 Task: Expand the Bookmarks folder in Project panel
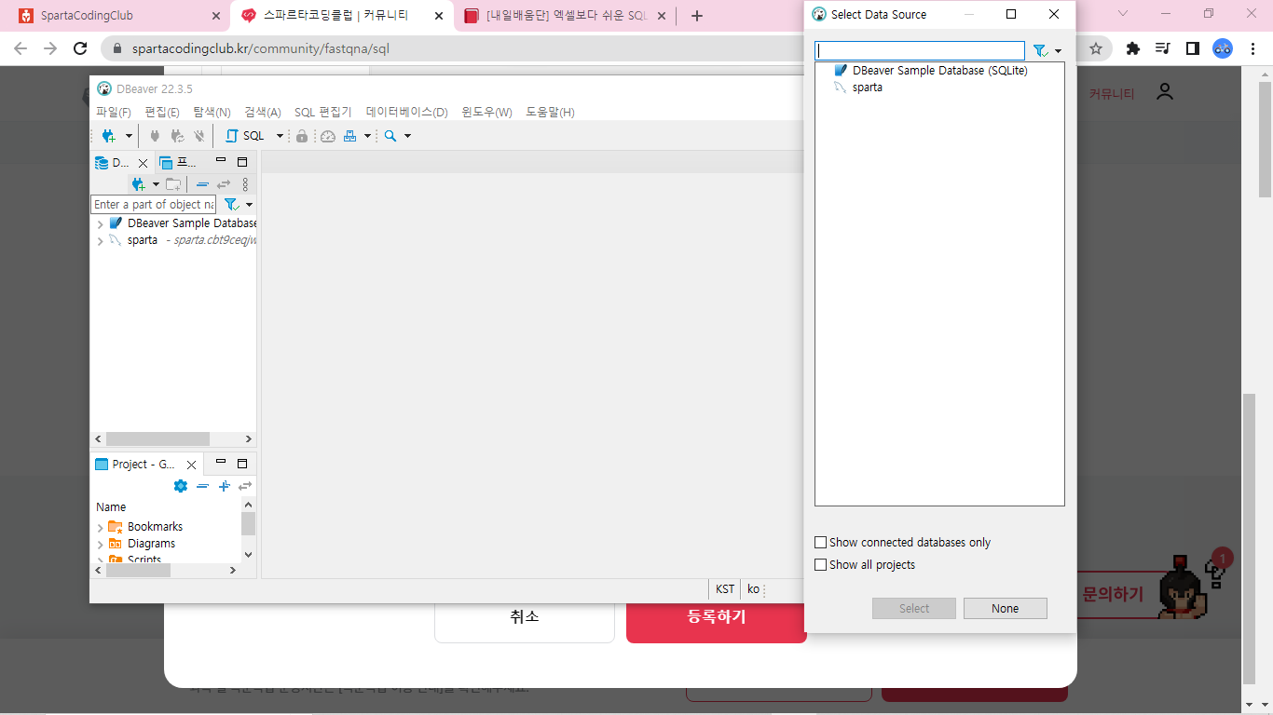101,528
